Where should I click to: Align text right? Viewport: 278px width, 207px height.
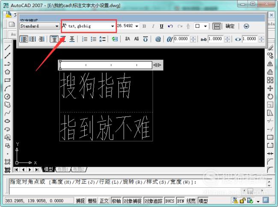coord(41,39)
